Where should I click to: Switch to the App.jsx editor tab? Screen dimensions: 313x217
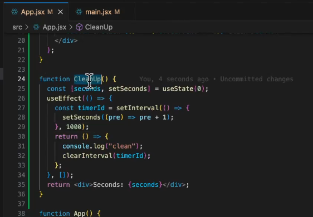click(x=36, y=12)
